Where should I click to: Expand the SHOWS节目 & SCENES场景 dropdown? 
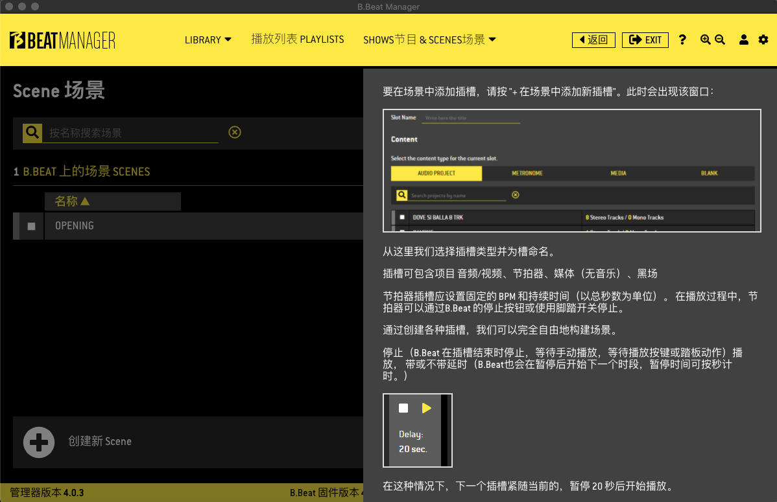(429, 40)
